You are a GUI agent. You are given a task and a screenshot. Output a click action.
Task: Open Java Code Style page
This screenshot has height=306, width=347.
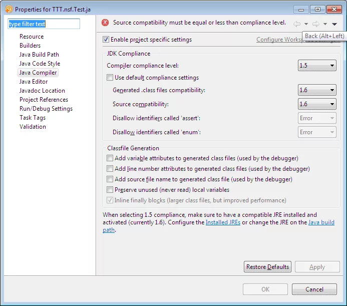40,64
